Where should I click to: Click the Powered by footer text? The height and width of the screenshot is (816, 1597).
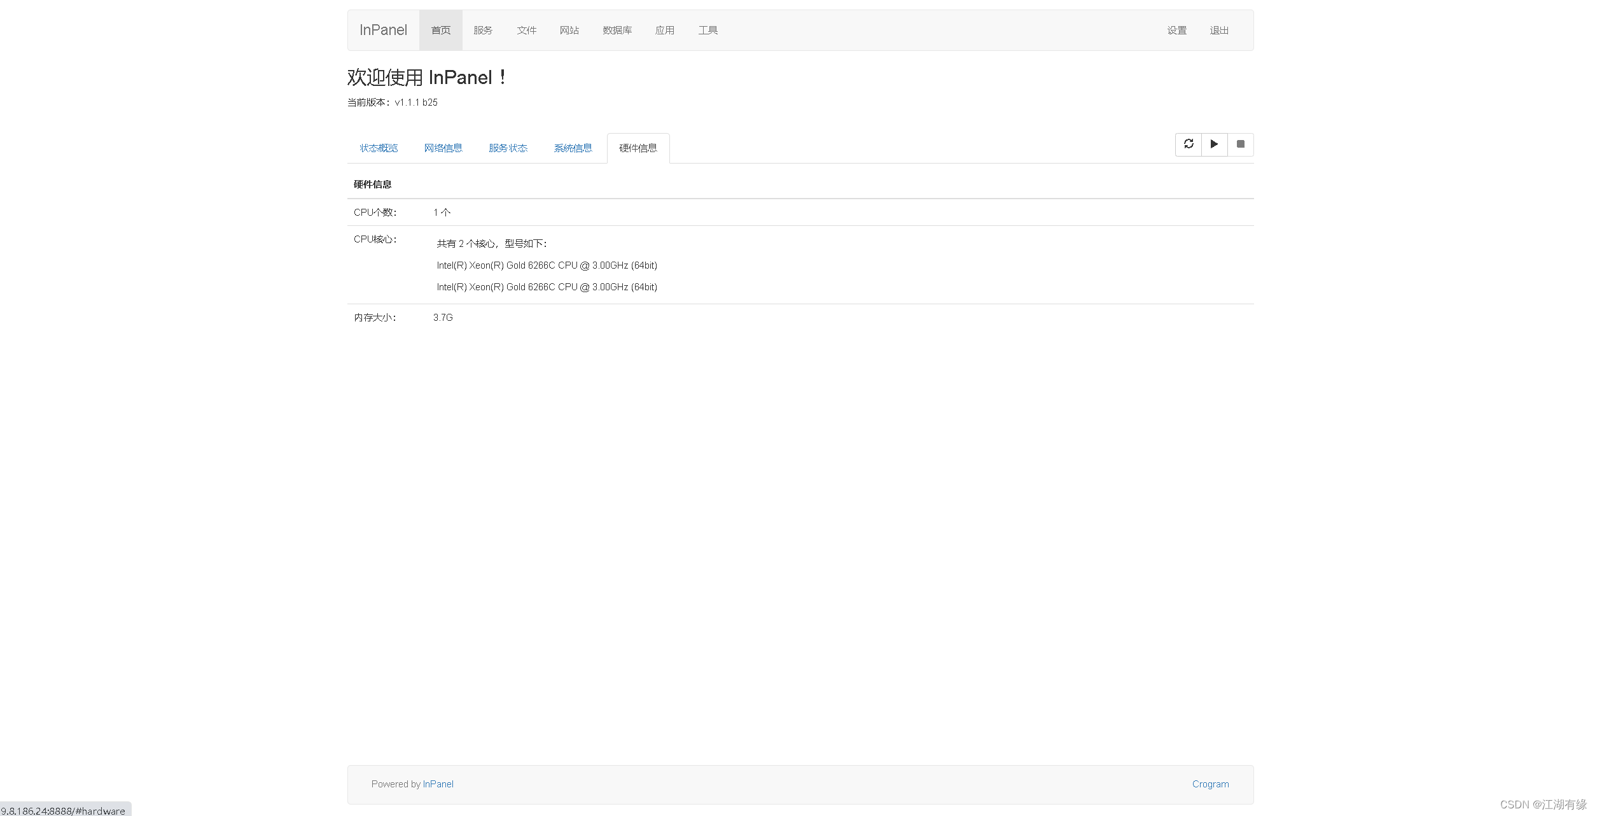(396, 784)
